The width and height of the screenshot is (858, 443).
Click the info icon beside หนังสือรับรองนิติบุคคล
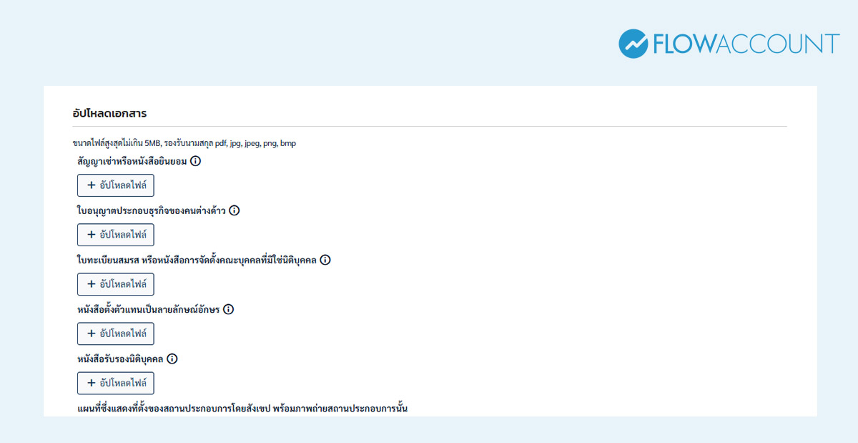[x=172, y=359]
